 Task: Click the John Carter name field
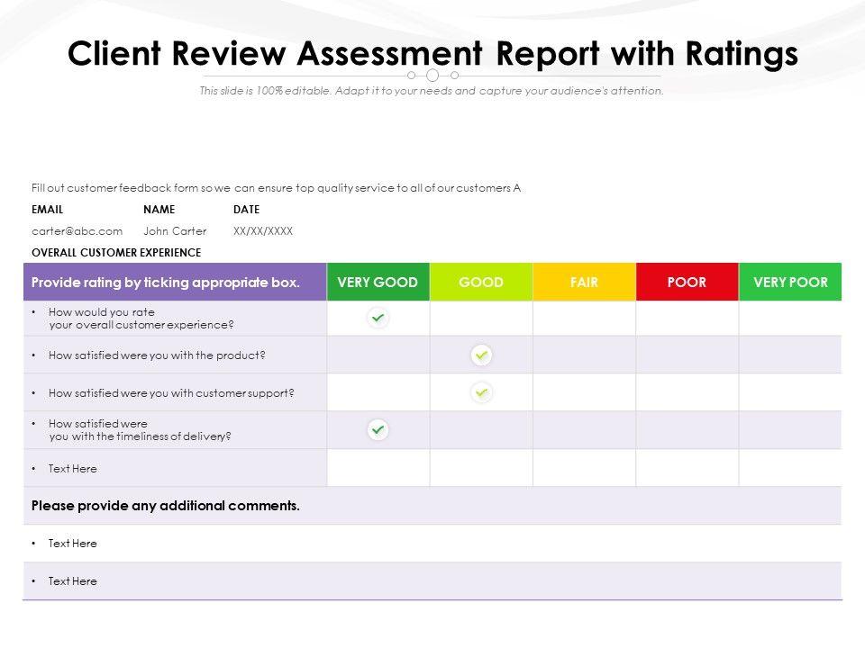coord(175,231)
